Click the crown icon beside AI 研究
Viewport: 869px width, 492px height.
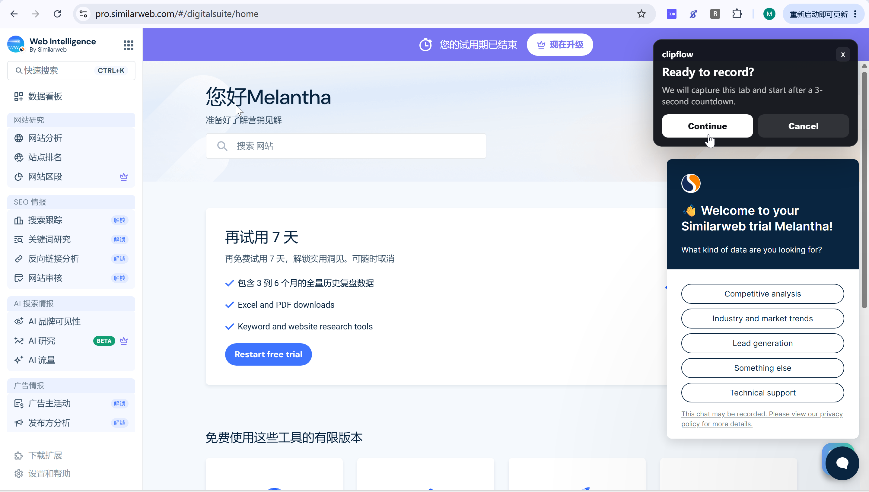click(124, 341)
